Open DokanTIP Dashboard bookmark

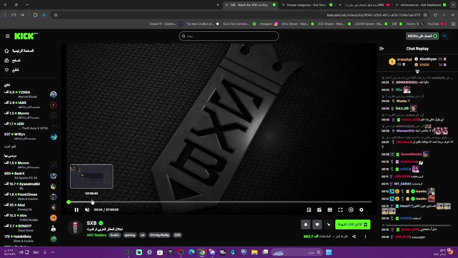point(166,24)
